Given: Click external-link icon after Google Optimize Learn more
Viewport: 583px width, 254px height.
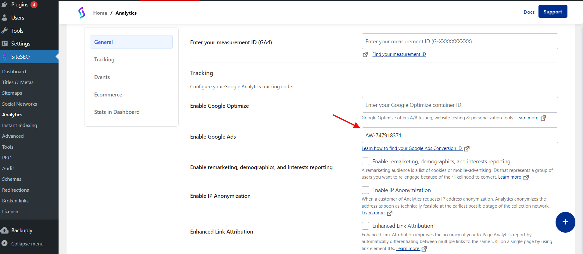Looking at the screenshot, I should pos(543,118).
